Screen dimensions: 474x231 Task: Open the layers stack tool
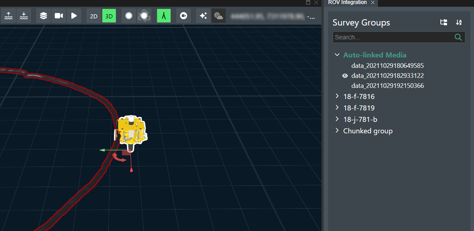pyautogui.click(x=44, y=16)
